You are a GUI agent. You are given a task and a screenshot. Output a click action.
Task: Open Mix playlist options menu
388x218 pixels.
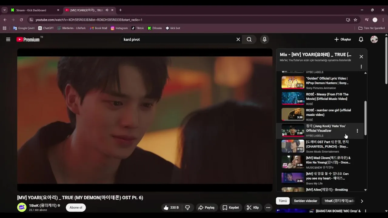pyautogui.click(x=361, y=67)
